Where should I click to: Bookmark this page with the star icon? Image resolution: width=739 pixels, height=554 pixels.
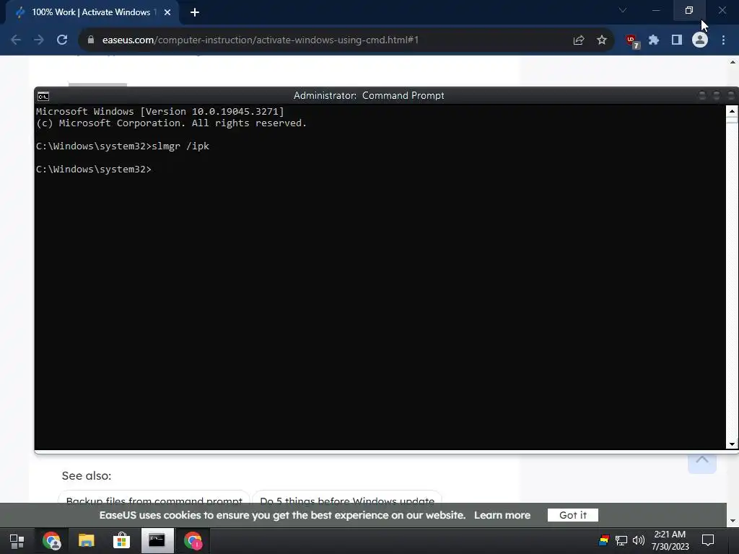pyautogui.click(x=602, y=40)
